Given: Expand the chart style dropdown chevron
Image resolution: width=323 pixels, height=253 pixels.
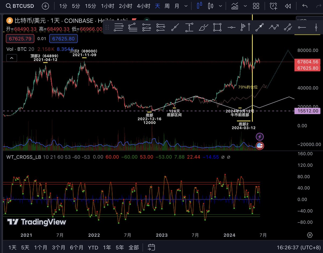Looking at the screenshot, I should pyautogui.click(x=221, y=6).
